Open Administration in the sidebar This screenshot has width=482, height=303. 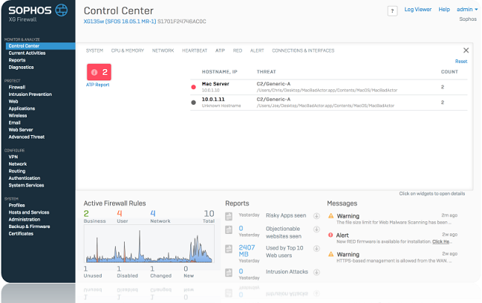tap(25, 219)
